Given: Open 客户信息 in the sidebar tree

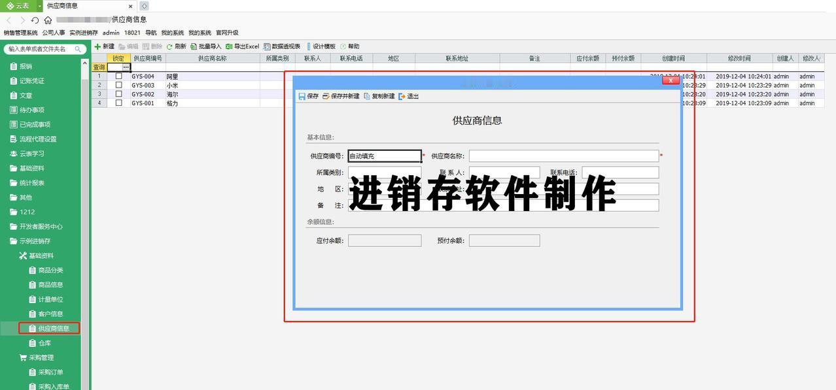Looking at the screenshot, I should (50, 314).
